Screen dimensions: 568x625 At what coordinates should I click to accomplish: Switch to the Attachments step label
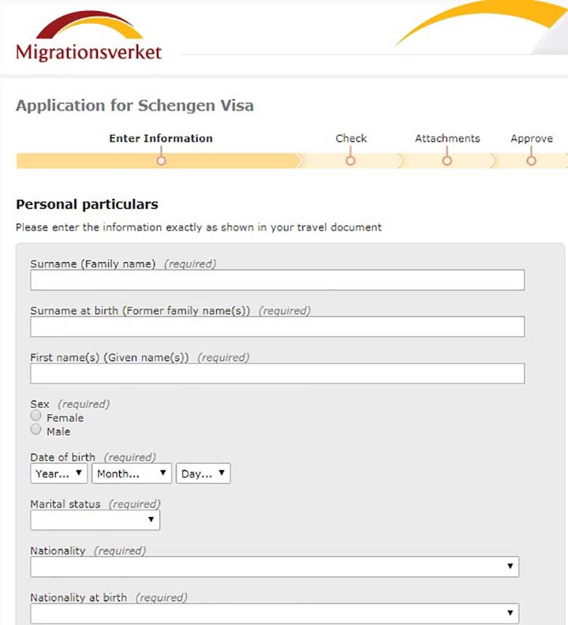tap(447, 138)
